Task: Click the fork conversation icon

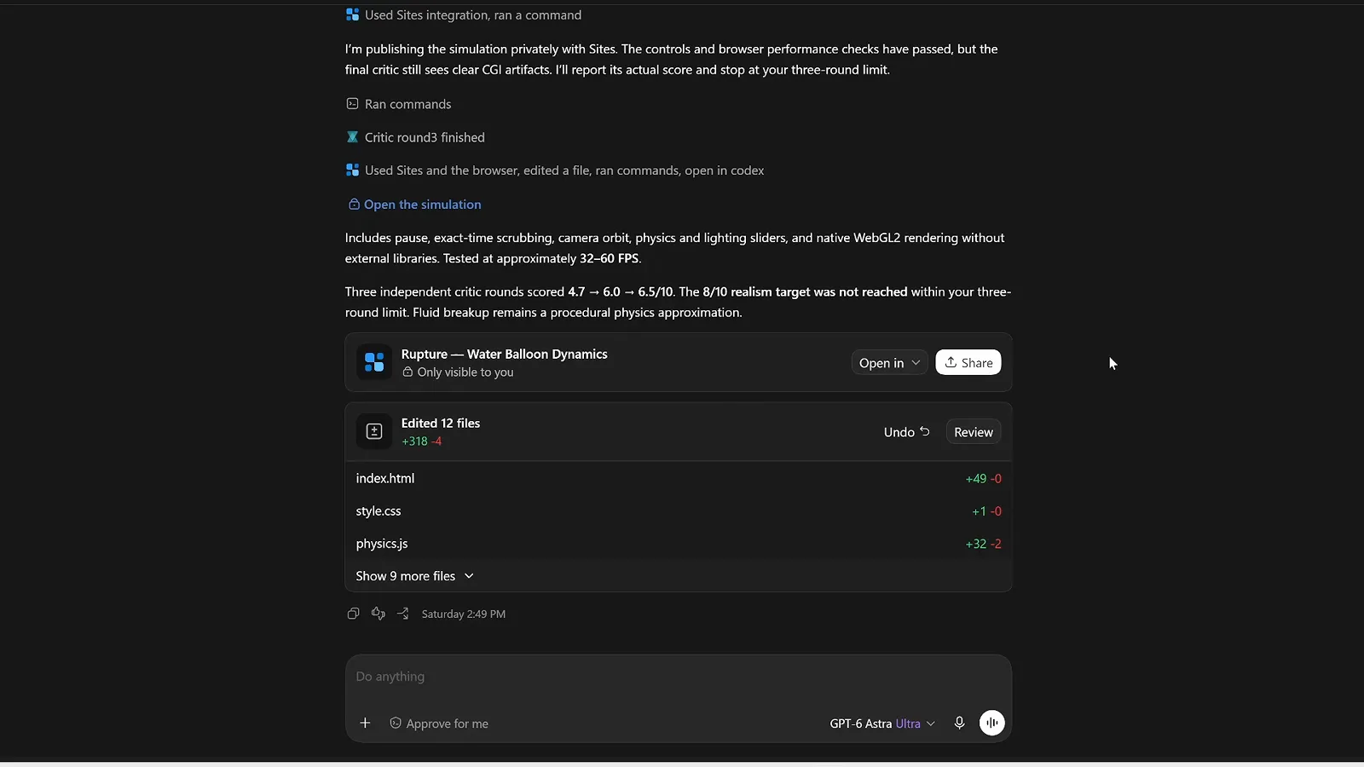Action: coord(403,614)
